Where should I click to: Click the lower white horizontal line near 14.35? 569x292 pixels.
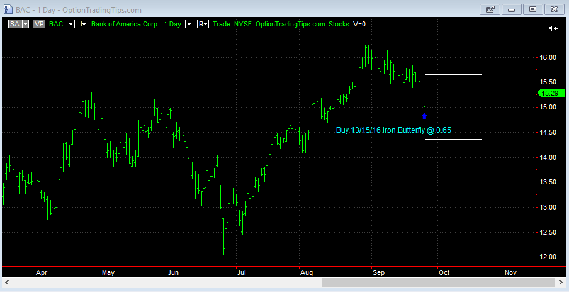tap(453, 139)
